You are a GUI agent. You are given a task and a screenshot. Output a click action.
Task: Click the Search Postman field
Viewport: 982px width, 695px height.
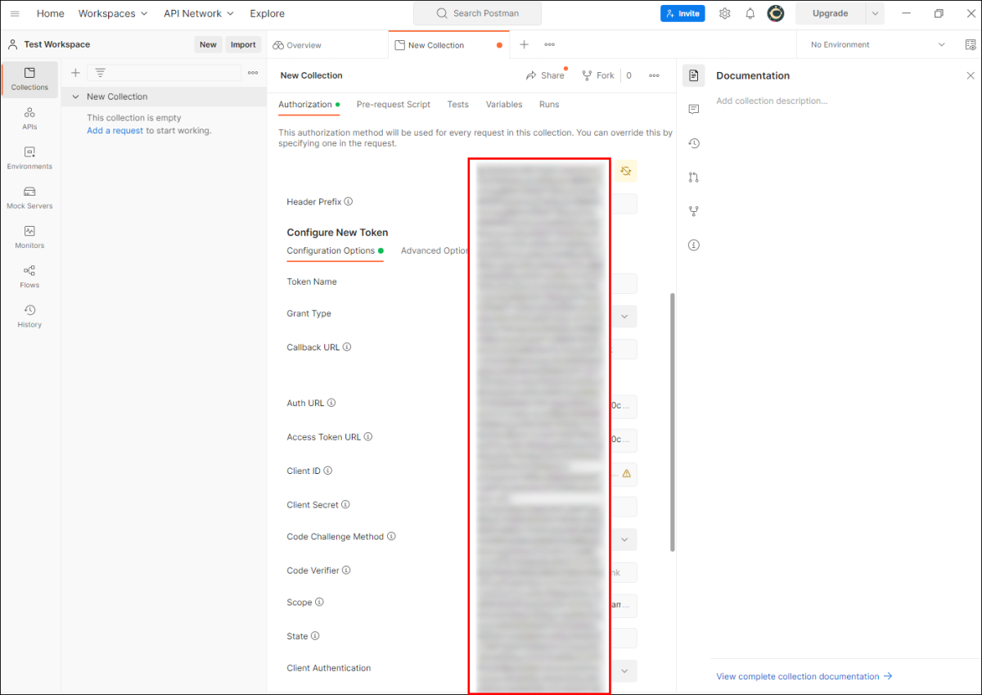(478, 14)
